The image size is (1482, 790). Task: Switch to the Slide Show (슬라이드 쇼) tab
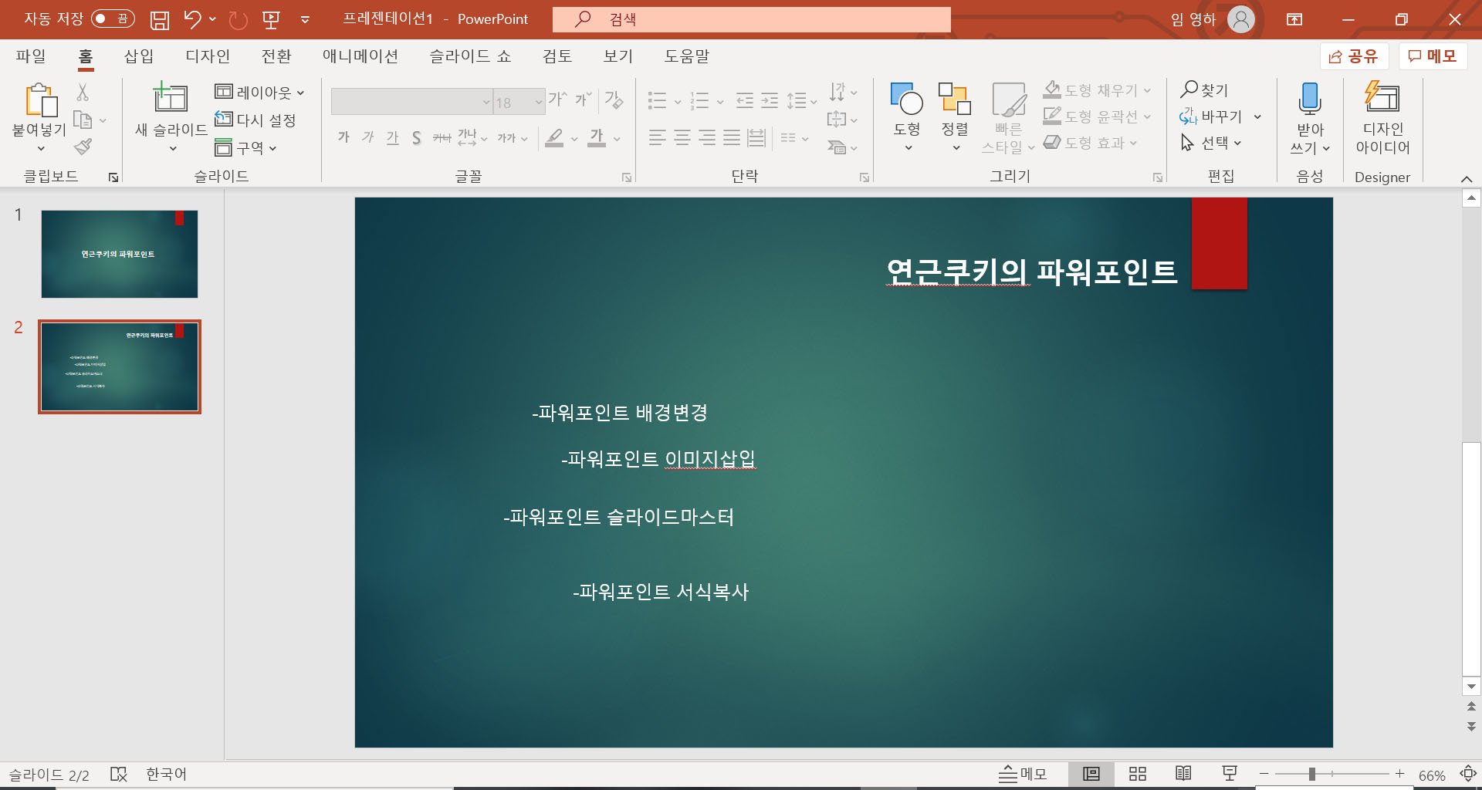(x=470, y=56)
